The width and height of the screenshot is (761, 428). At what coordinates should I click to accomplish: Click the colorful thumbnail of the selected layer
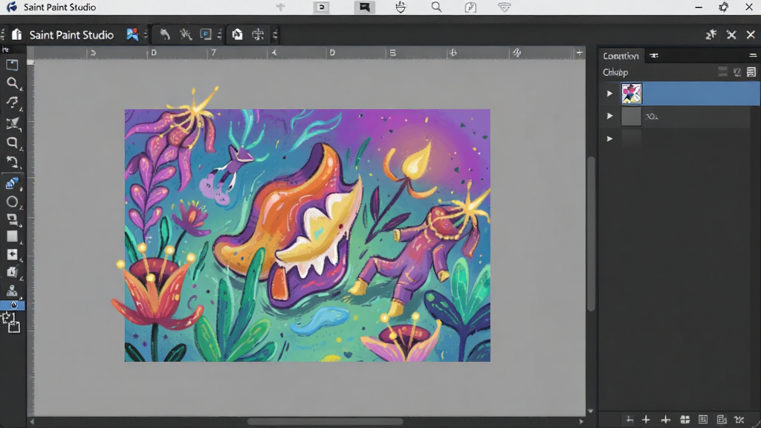pos(632,94)
